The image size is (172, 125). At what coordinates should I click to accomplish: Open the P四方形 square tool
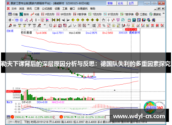pos(48,14)
